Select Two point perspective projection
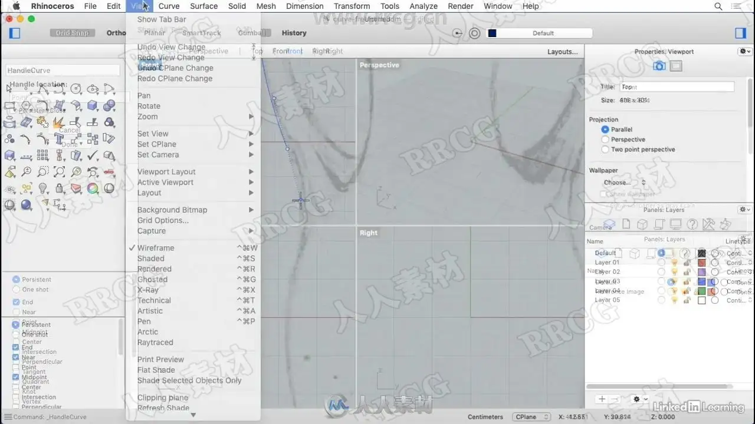The image size is (755, 424). [605, 150]
